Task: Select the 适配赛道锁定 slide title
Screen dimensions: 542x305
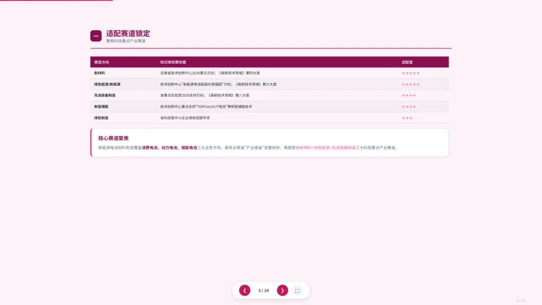Action: point(128,34)
